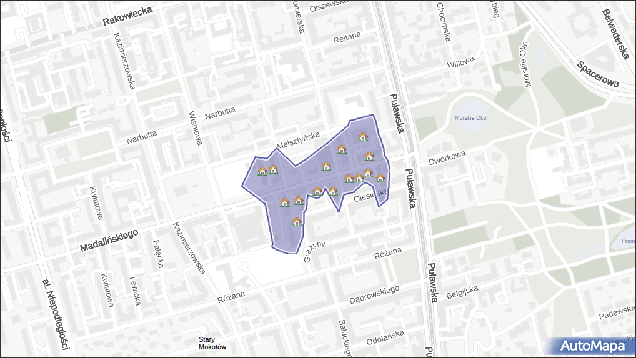Select the Melsztyńska street label
The width and height of the screenshot is (636, 358).
(x=298, y=141)
